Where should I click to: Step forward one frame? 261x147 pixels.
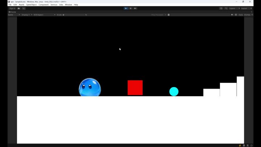coord(135,8)
